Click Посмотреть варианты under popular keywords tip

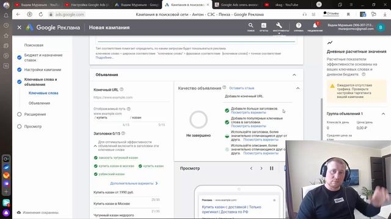click(x=249, y=126)
